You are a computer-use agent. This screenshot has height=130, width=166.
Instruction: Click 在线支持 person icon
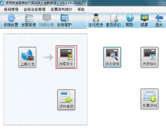tap(96, 20)
